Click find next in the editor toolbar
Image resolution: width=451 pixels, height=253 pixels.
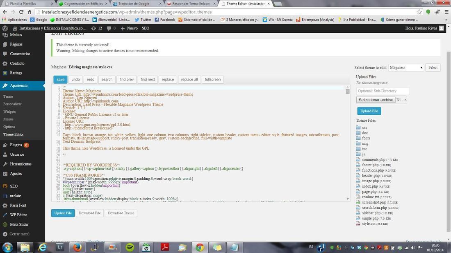pos(148,79)
